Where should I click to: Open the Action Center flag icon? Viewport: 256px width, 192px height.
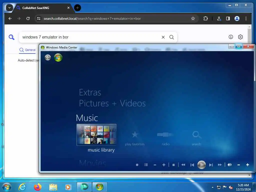pyautogui.click(x=225, y=187)
